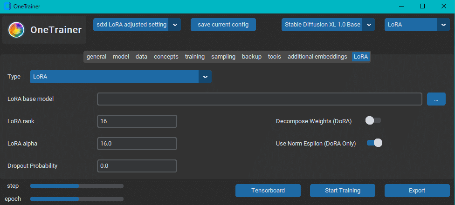
Task: Minimize the OneTrainer window
Action: [401, 7]
